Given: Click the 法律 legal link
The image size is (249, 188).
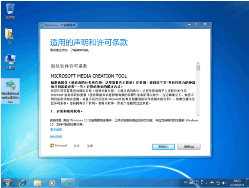Looking at the screenshot, I should (x=90, y=146).
